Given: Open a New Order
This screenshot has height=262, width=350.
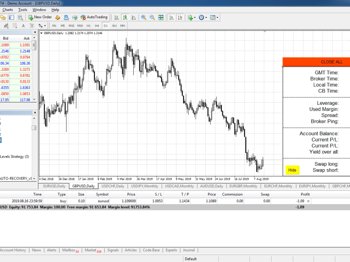Looking at the screenshot, I should [40, 17].
